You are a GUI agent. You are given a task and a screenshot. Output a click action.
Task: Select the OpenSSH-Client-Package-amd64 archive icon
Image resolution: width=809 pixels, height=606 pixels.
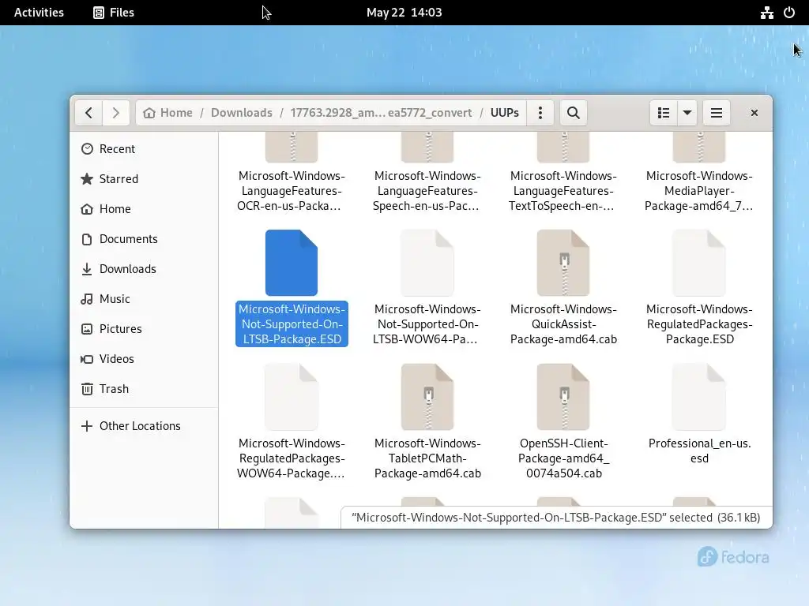[x=563, y=397]
